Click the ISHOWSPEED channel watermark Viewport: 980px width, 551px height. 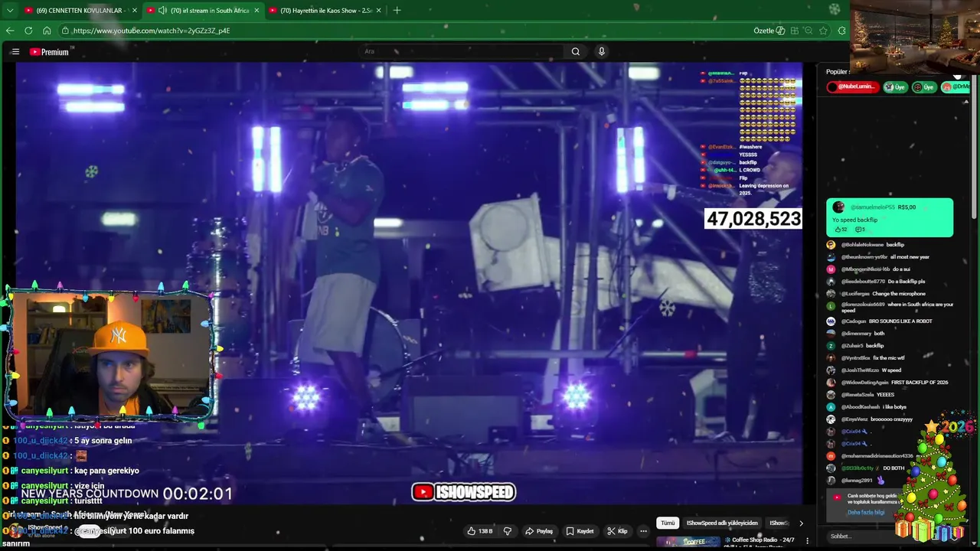pyautogui.click(x=464, y=492)
